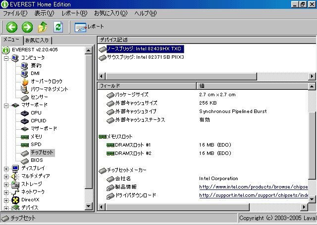Expand the マルチメディア tree node
This screenshot has width=317, height=225.
click(x=6, y=177)
